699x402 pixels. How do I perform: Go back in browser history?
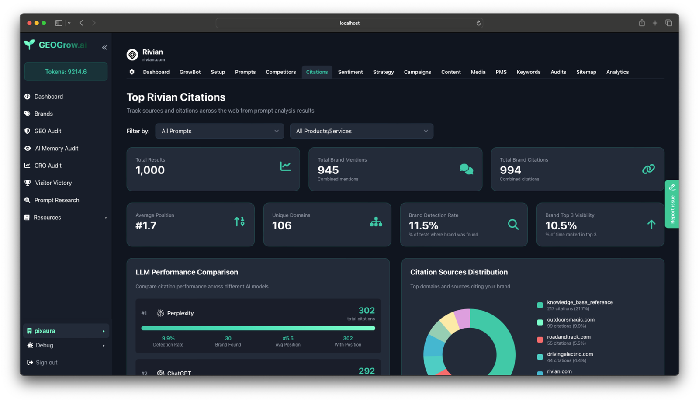[81, 23]
